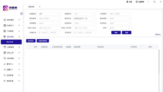The width and height of the screenshot is (163, 92).
Task: Collapse the 售后管理 menu chevron
Action: (x=19, y=37)
